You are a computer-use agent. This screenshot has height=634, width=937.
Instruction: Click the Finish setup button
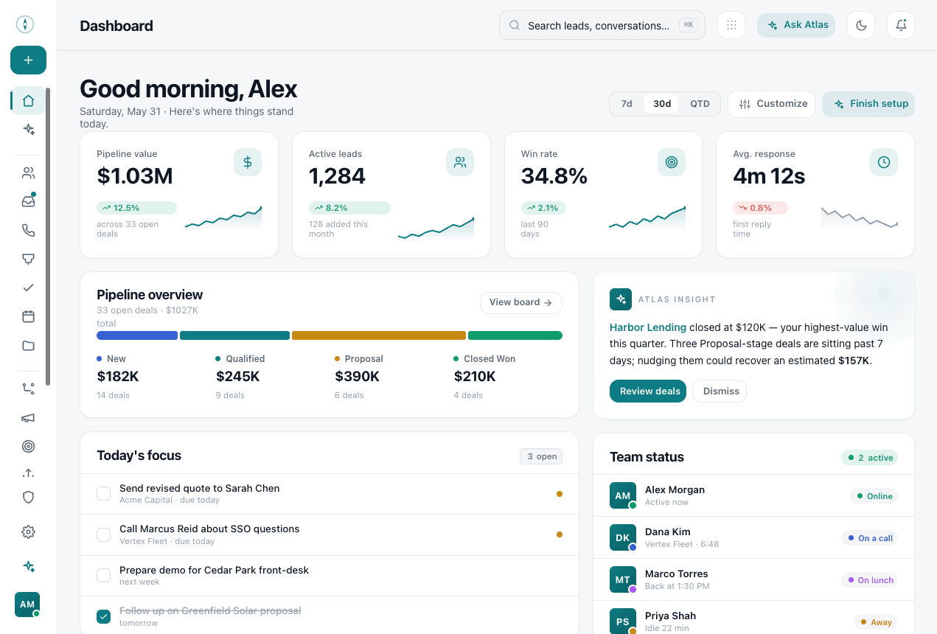click(x=868, y=104)
